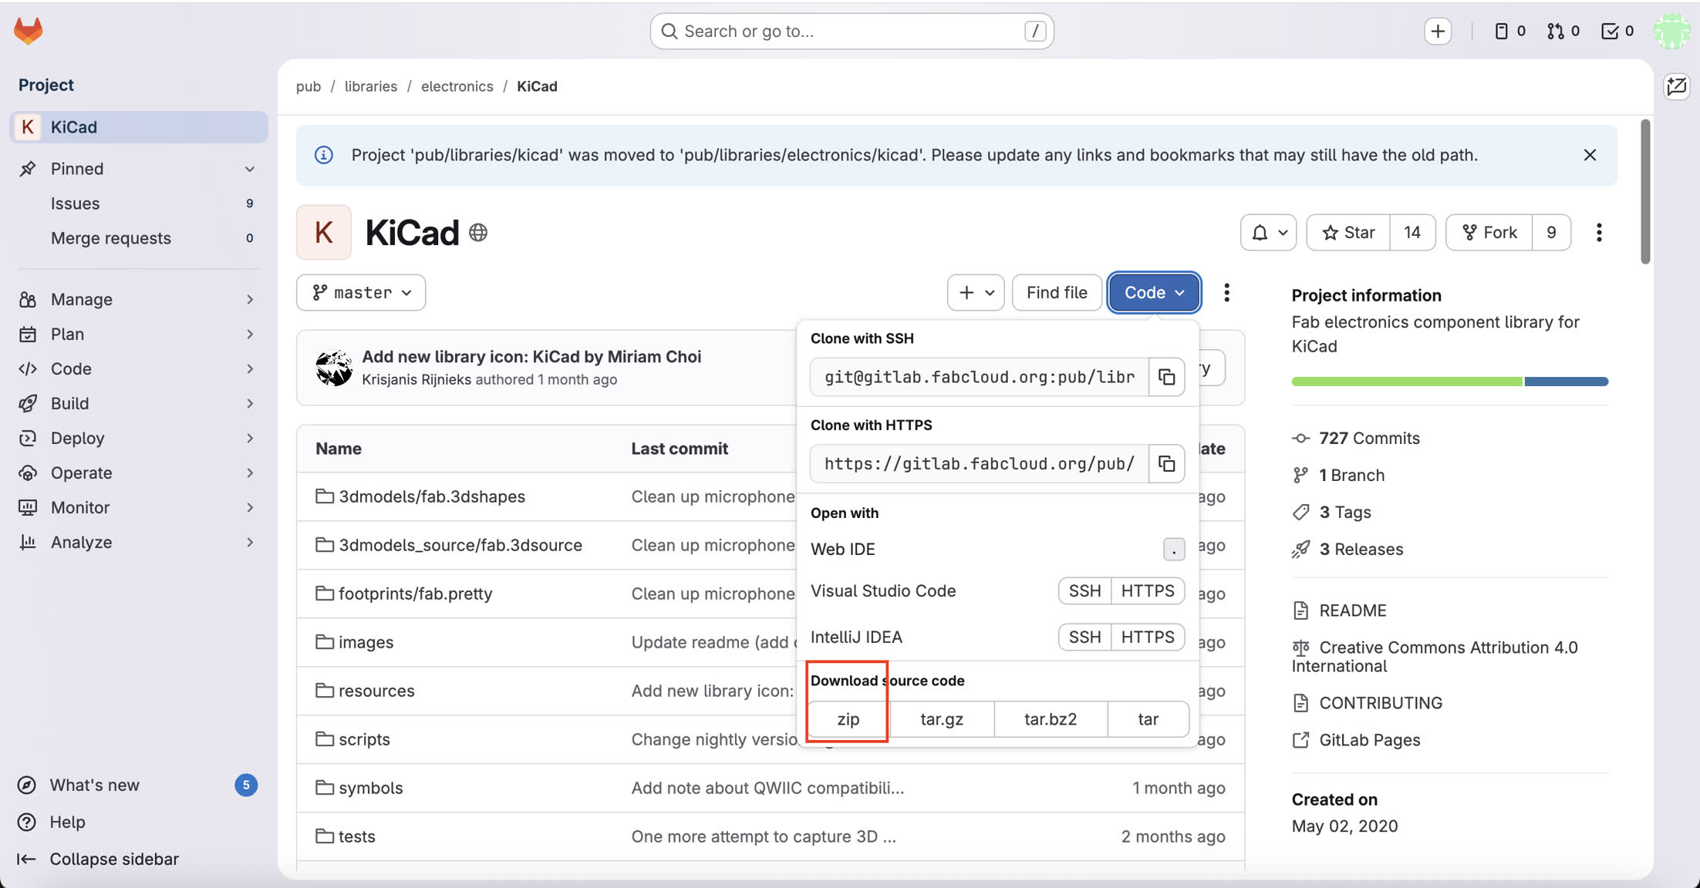The image size is (1700, 888).
Task: Click the info icon in the moved-project alert
Action: (324, 155)
